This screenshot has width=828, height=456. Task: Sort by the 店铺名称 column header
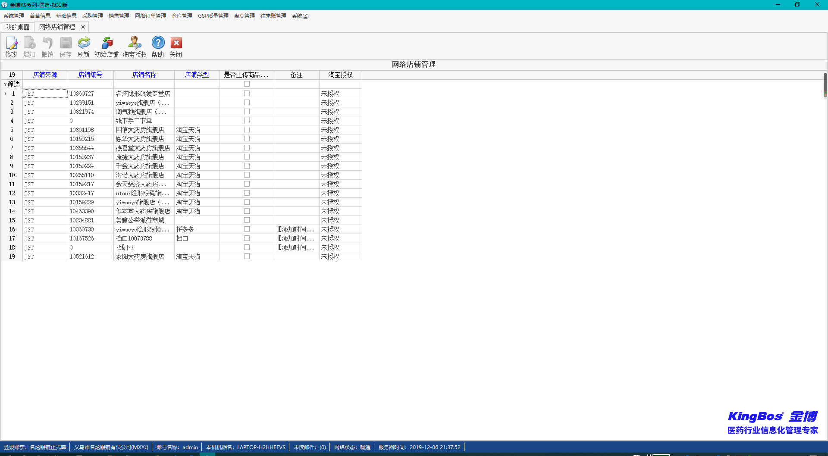pos(144,75)
